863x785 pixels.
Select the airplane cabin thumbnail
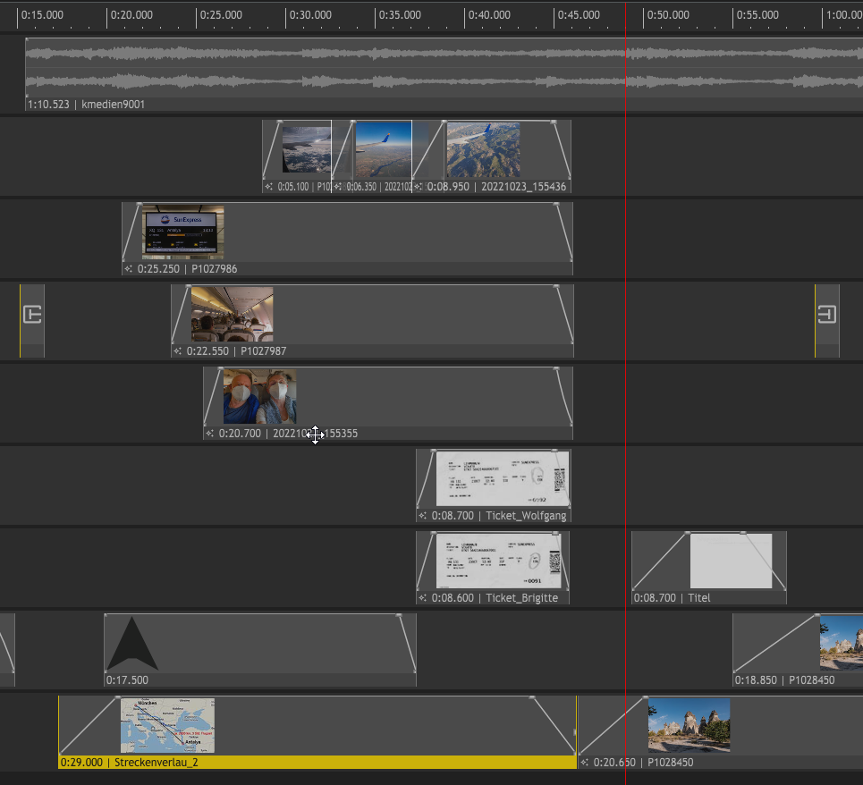click(x=232, y=314)
